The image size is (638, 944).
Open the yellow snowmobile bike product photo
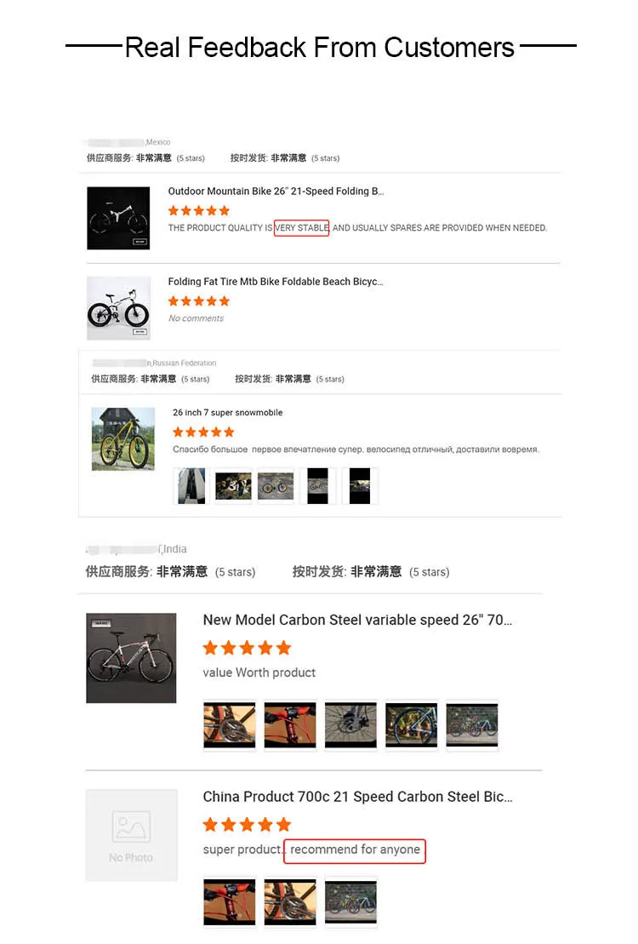[122, 439]
